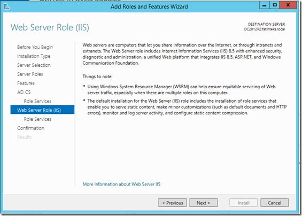Click the wizard icon in the title bar
This screenshot has width=302, height=216.
point(7,7)
